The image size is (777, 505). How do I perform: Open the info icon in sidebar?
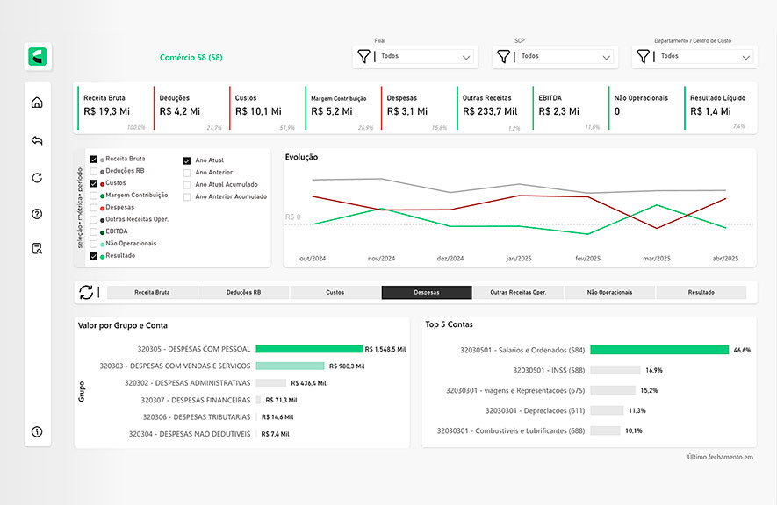tap(37, 431)
